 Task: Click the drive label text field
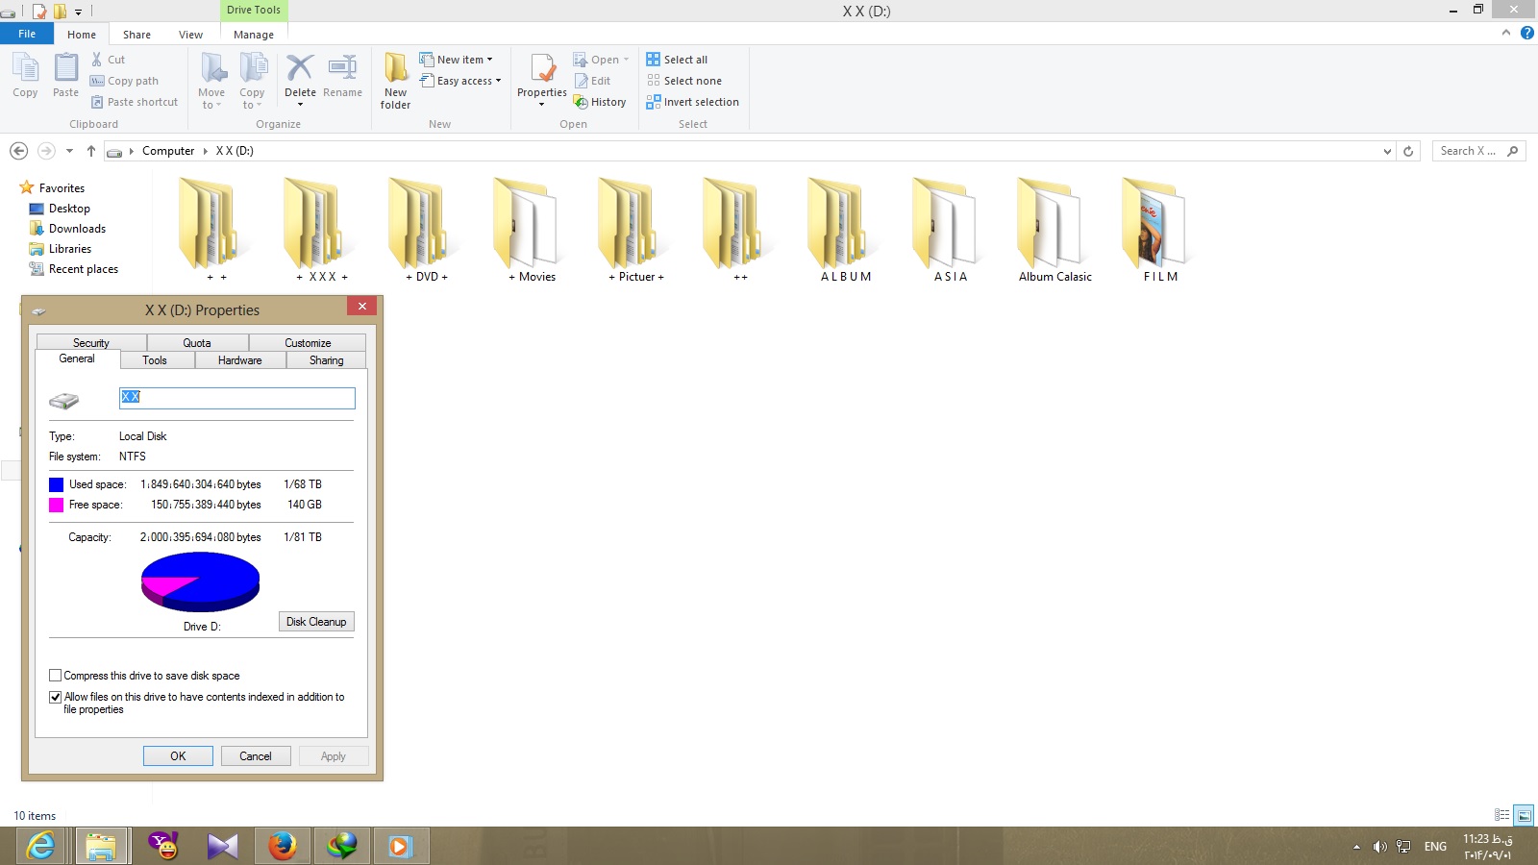[237, 398]
